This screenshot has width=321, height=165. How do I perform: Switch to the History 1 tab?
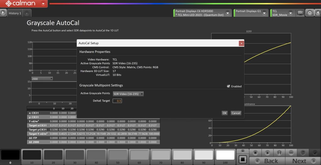[x=15, y=13]
